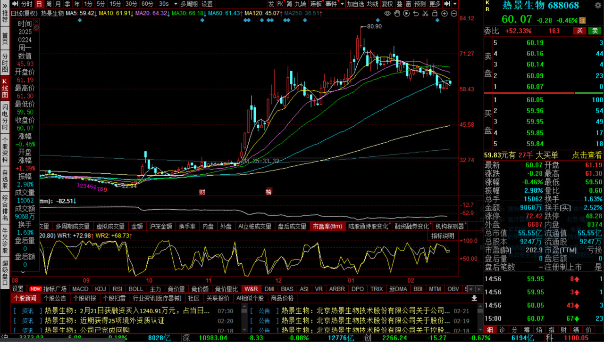
Task: Toggle the 复权 adjustment button
Action: [387, 4]
